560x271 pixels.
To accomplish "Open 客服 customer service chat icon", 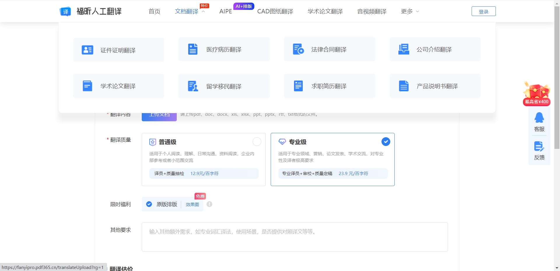I will 539,118.
